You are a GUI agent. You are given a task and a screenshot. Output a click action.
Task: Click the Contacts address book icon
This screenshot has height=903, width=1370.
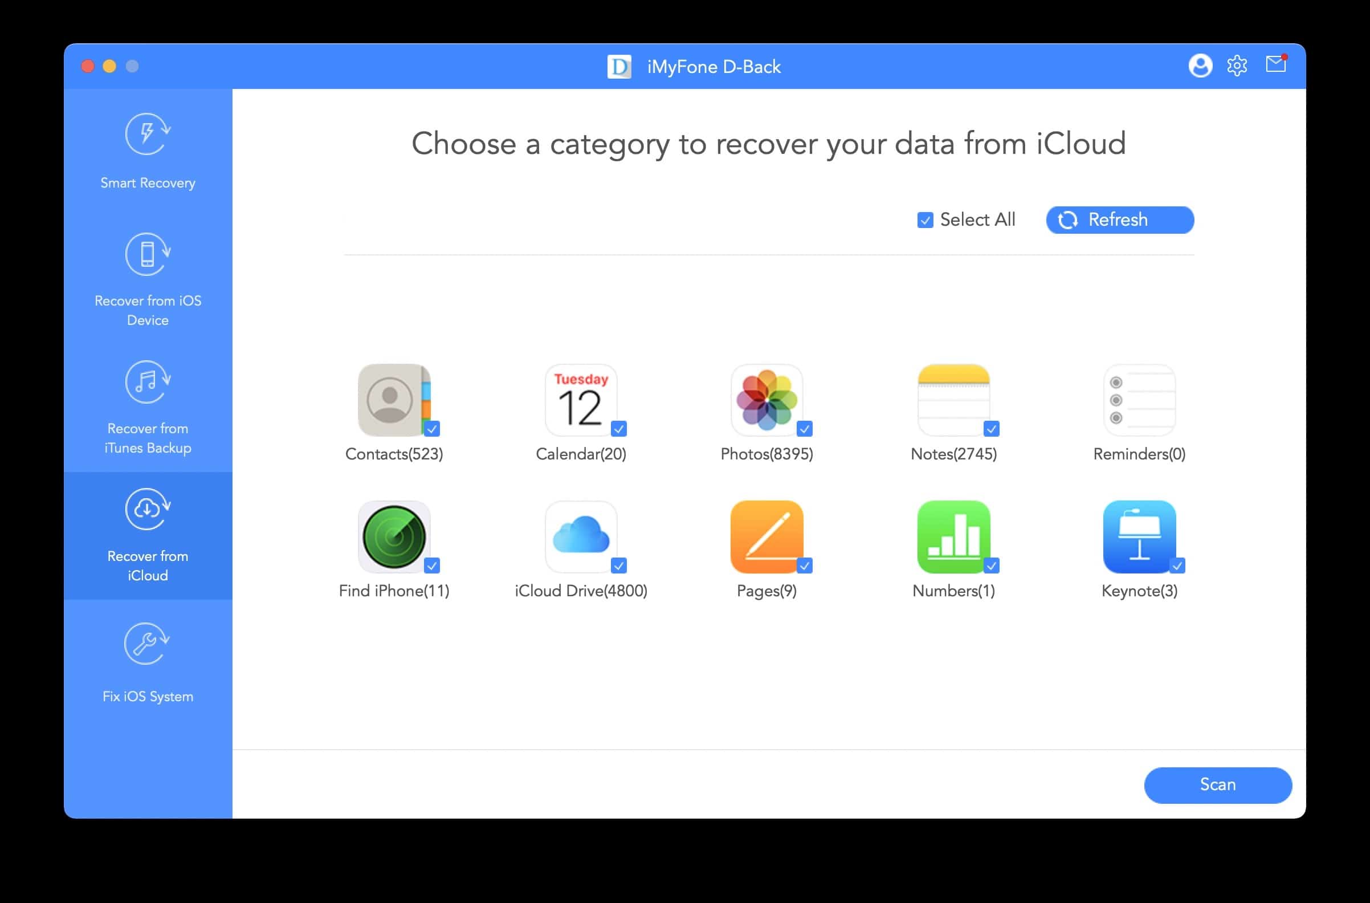tap(394, 400)
